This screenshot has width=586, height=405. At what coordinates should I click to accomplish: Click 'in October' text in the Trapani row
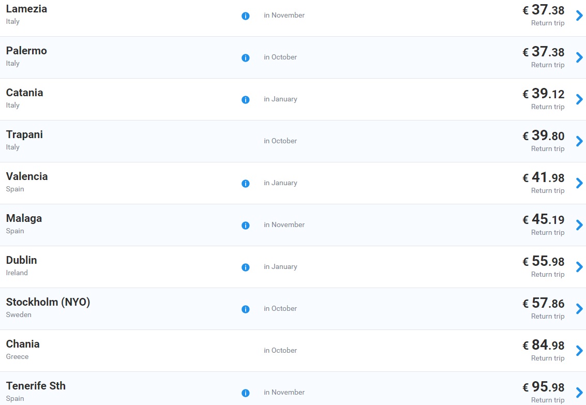pyautogui.click(x=280, y=141)
